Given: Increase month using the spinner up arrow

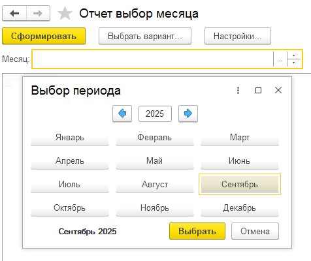Looking at the screenshot, I should click(x=294, y=55).
